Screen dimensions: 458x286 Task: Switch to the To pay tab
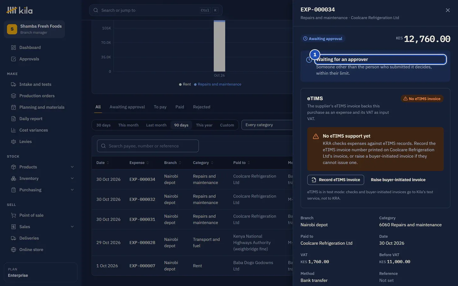(160, 107)
